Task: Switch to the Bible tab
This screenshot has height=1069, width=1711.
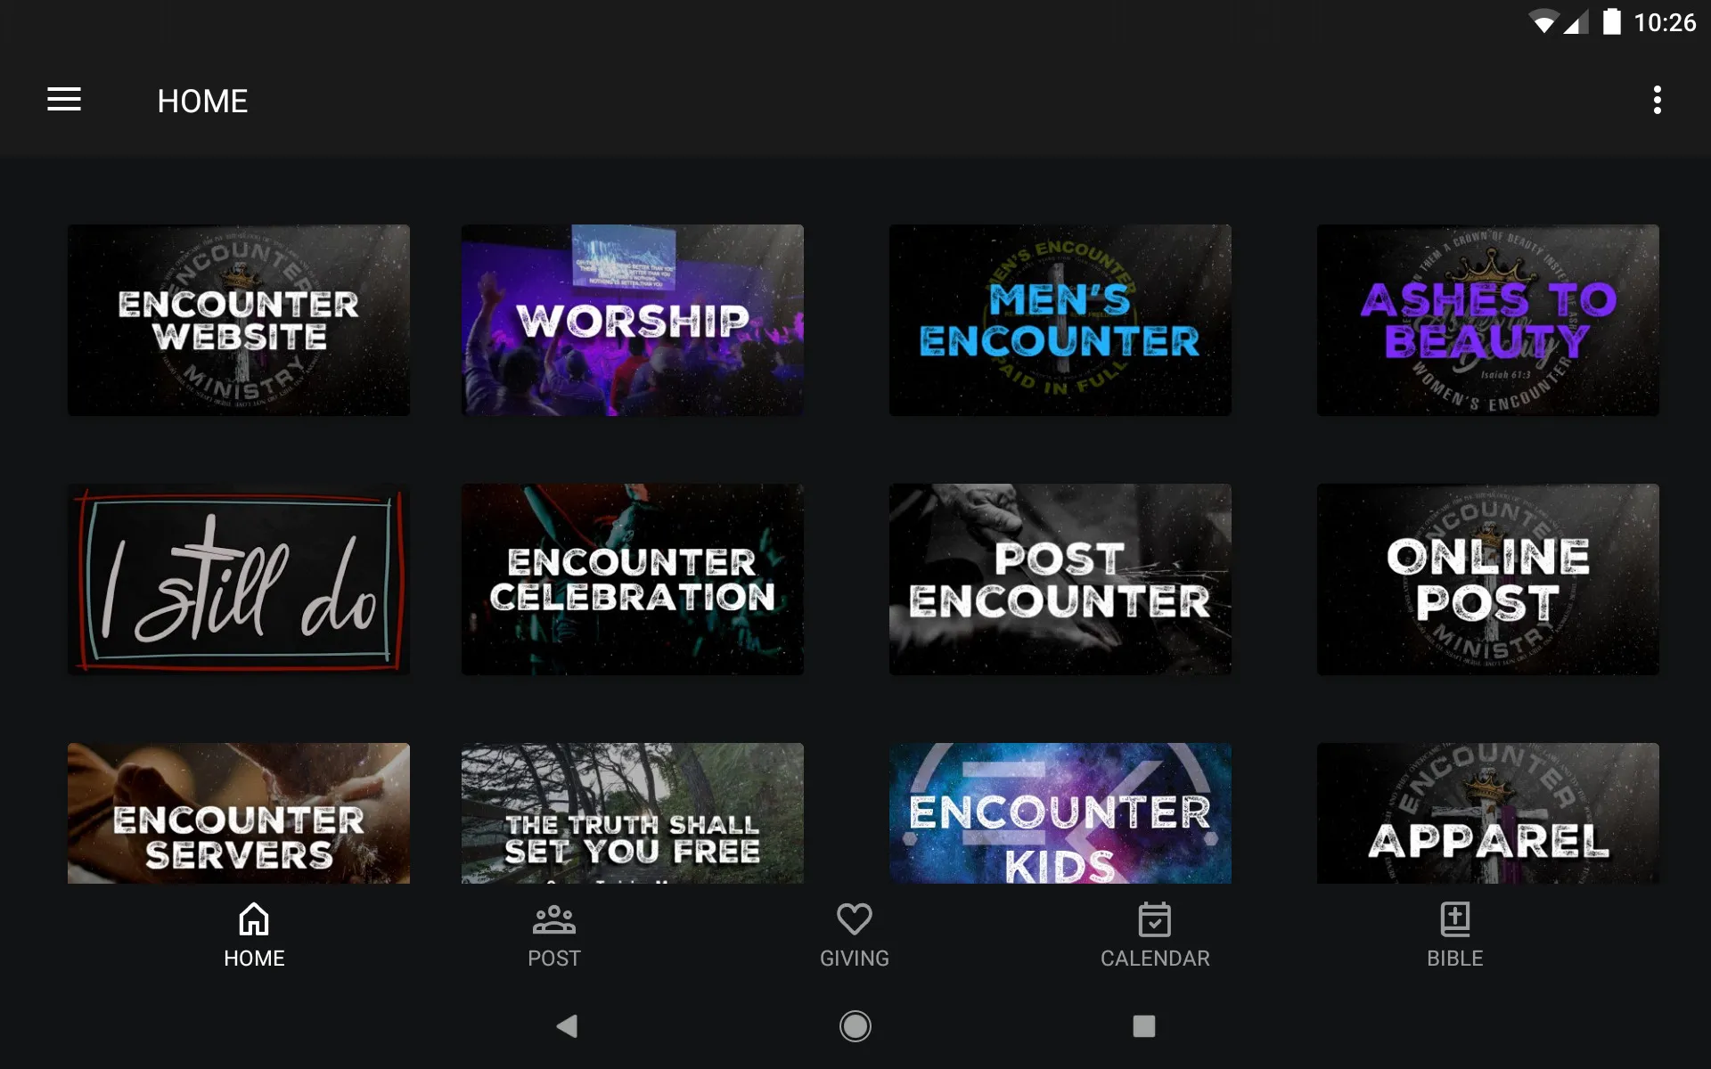Action: 1453,933
